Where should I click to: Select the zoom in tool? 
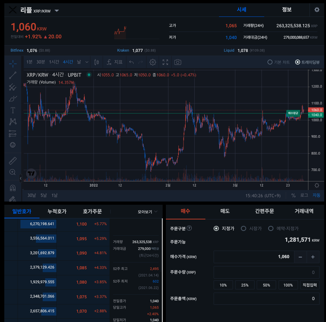coord(13,172)
